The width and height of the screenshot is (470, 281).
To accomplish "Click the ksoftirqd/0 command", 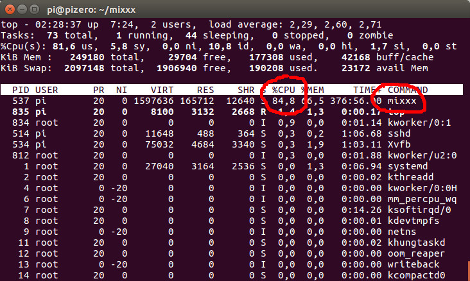I will pyautogui.click(x=419, y=210).
